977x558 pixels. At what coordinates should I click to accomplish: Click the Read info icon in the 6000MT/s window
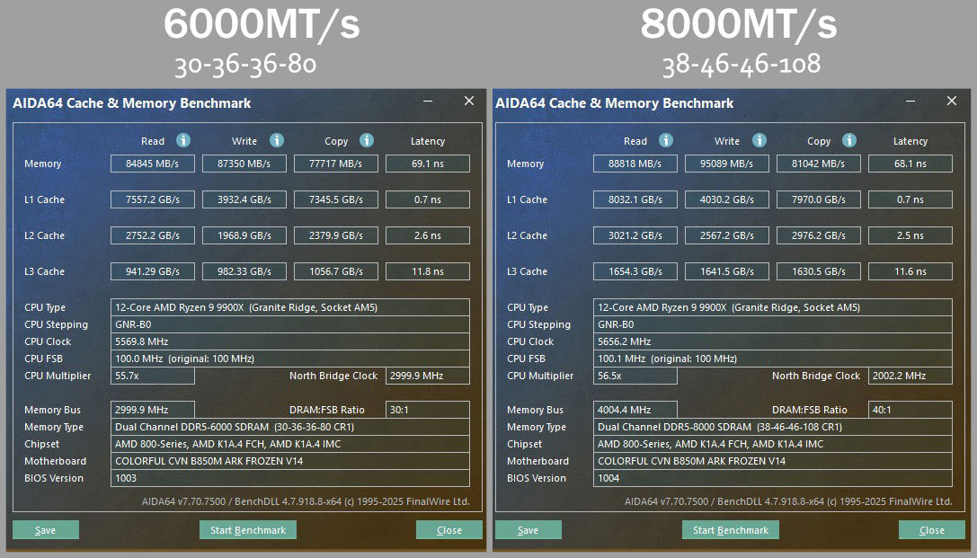click(x=183, y=140)
